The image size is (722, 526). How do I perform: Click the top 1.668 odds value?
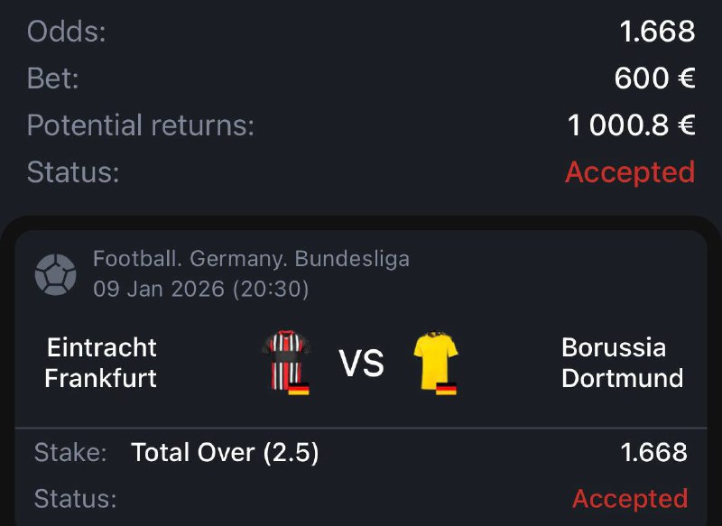pyautogui.click(x=657, y=32)
